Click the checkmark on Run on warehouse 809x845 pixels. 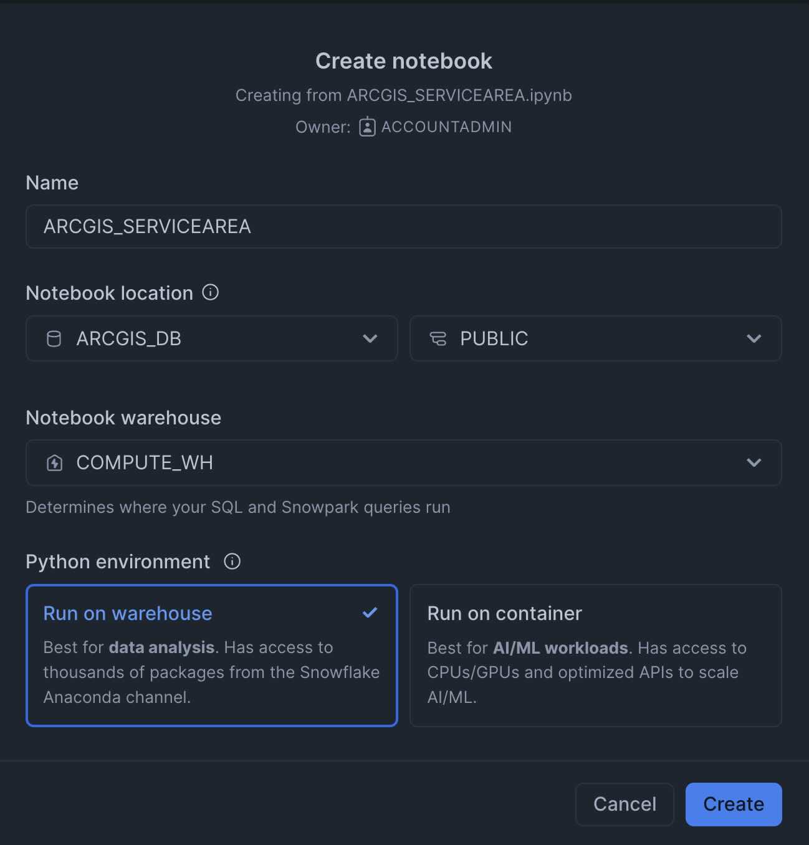370,613
